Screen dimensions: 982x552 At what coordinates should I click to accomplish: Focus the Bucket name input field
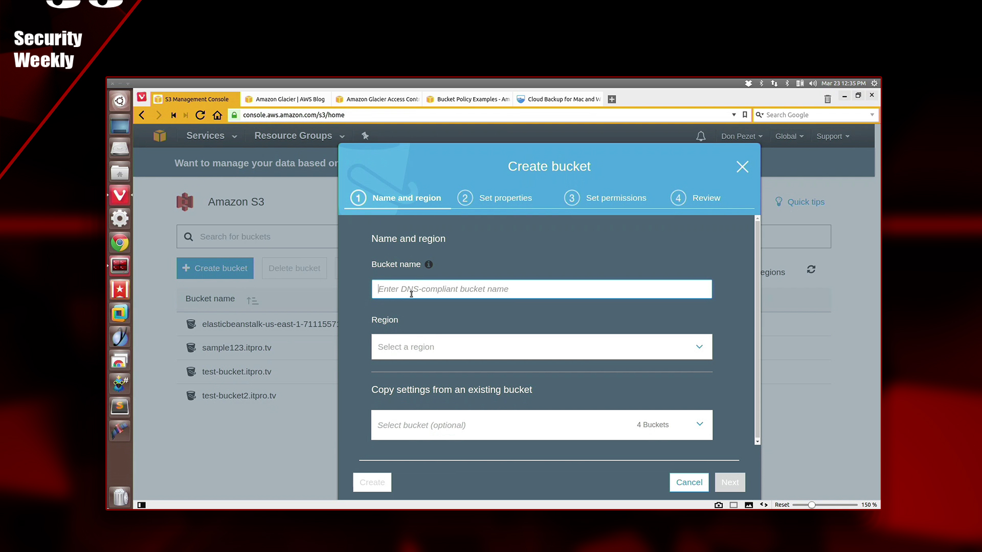point(542,289)
